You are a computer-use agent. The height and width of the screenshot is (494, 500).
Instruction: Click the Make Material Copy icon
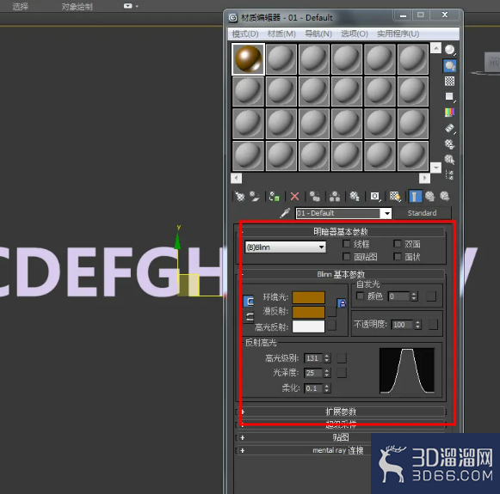pos(315,197)
